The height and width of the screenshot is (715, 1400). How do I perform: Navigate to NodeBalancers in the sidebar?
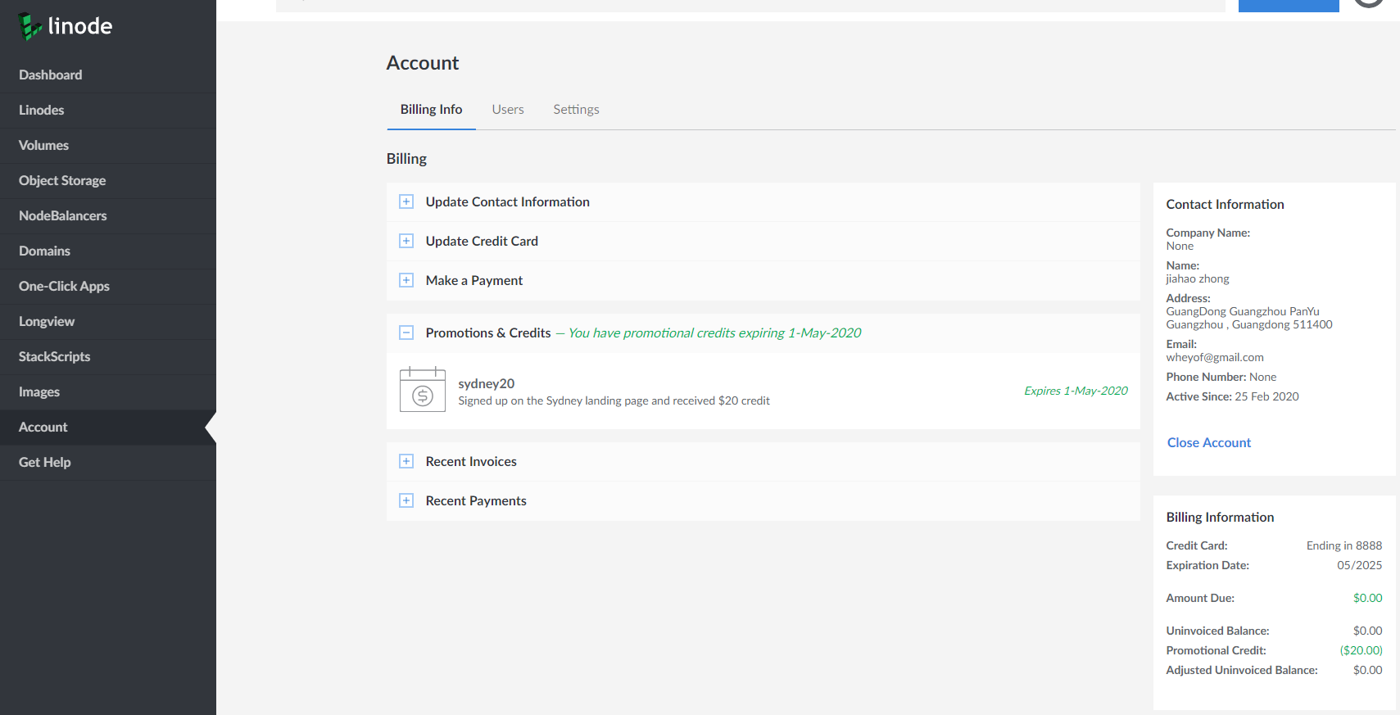(63, 215)
